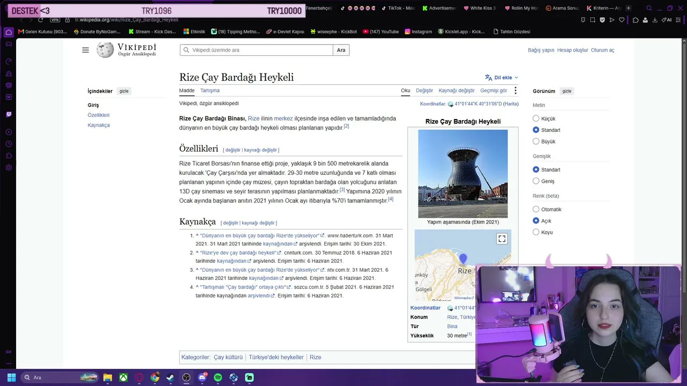The height and width of the screenshot is (386, 687).
Task: Click the Twitch icon in Opera GX sidebar
Action: (9, 114)
